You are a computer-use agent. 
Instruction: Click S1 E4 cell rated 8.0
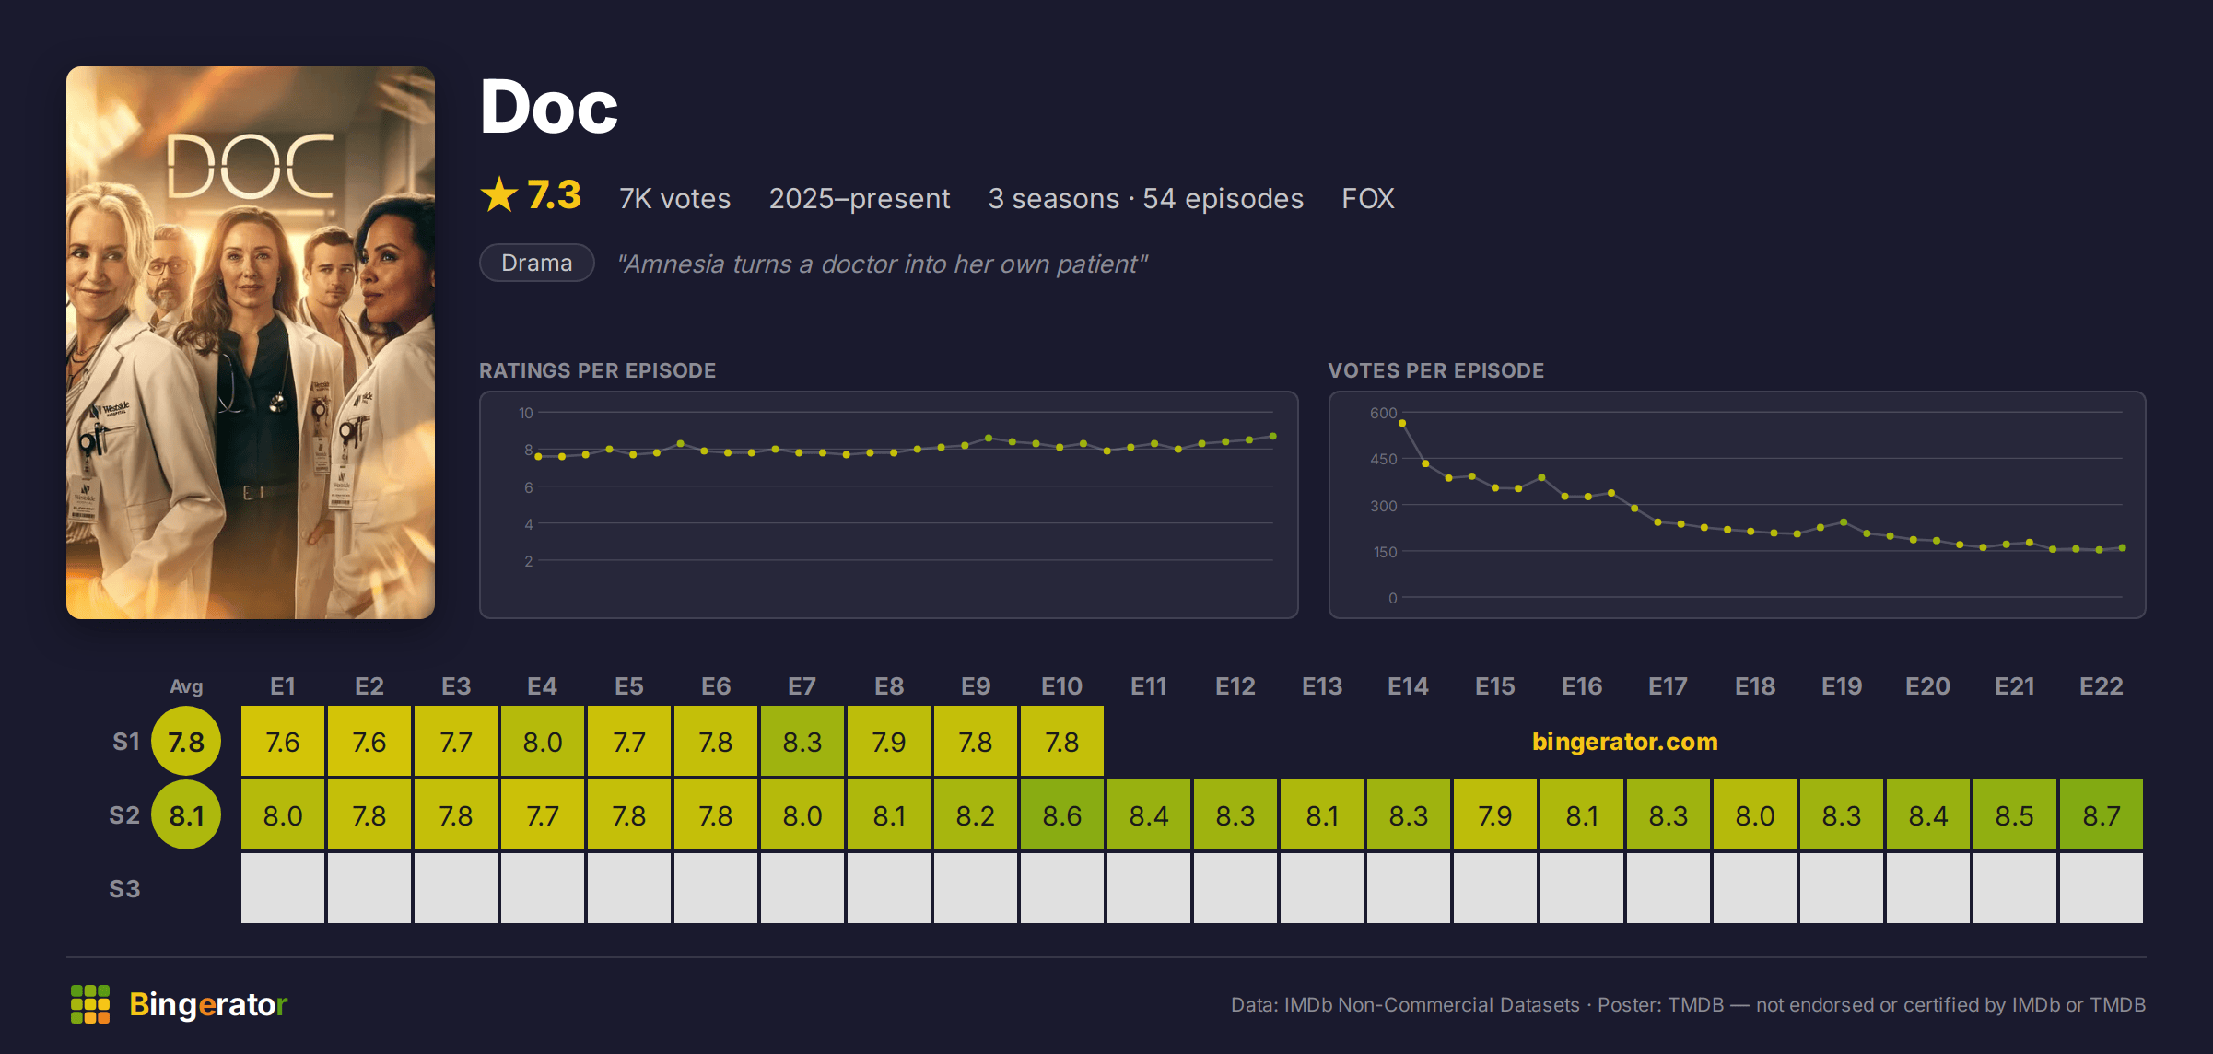point(543,742)
